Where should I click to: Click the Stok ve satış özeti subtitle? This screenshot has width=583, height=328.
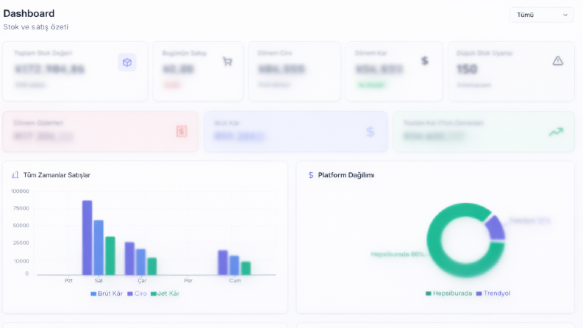(x=36, y=26)
